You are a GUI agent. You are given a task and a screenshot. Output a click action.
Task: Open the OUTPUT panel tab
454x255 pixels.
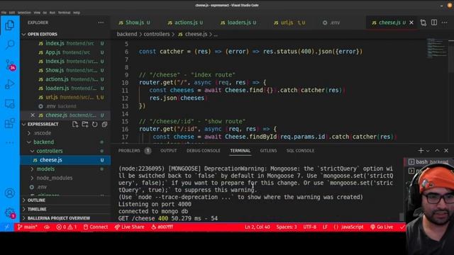168,151
